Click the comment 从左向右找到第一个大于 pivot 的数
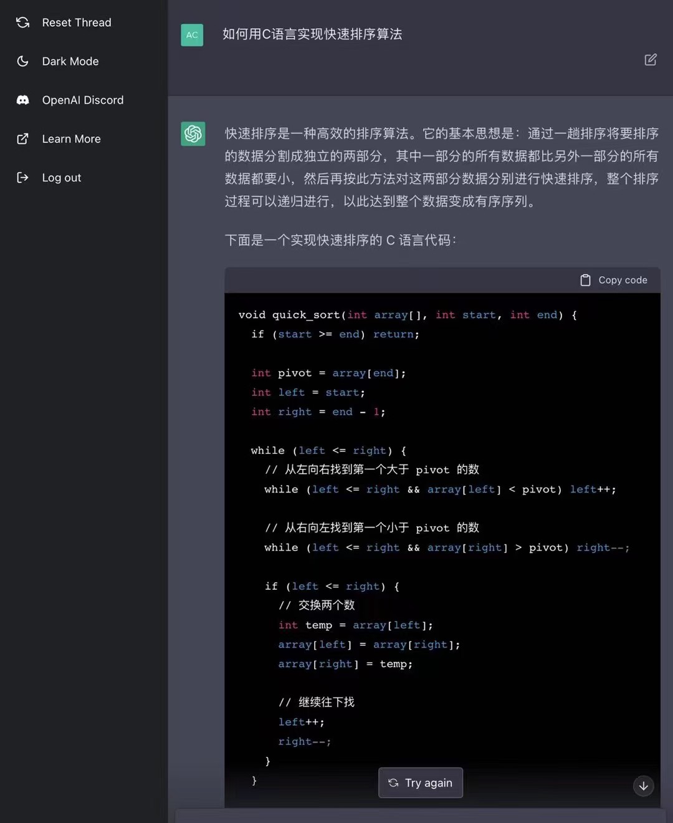The image size is (673, 823). click(x=372, y=469)
